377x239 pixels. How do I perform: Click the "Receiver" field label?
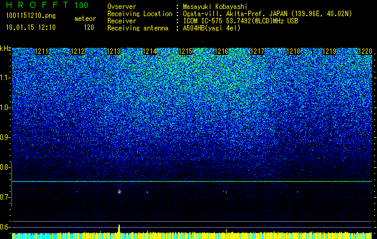(x=122, y=21)
